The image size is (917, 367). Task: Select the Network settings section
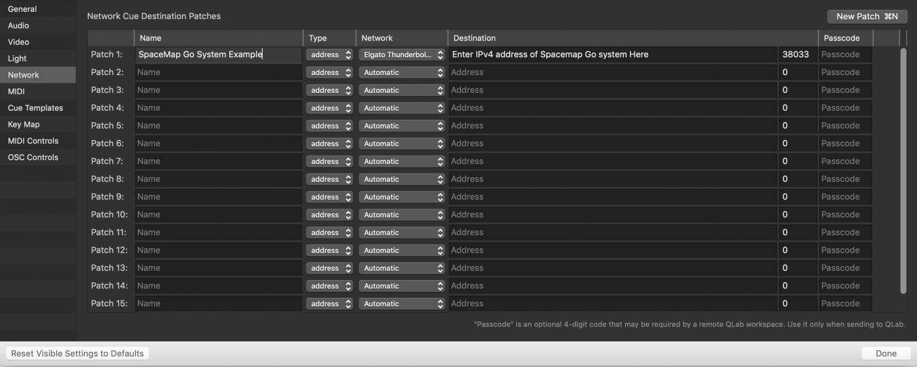click(38, 75)
